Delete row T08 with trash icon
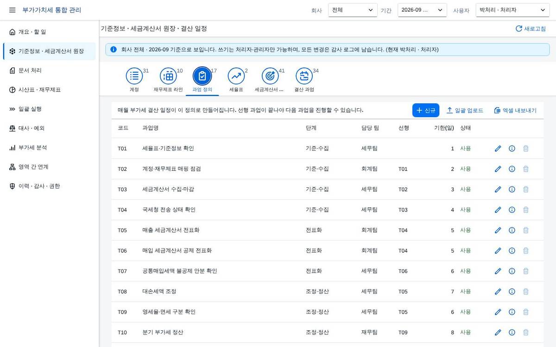Image resolution: width=556 pixels, height=347 pixels. [x=526, y=291]
